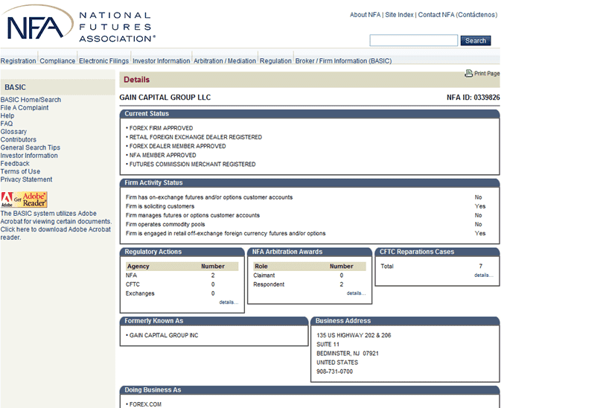Open Broker / Firm Information (BASIC) menu
Screen dimensions: 609x408
point(343,61)
